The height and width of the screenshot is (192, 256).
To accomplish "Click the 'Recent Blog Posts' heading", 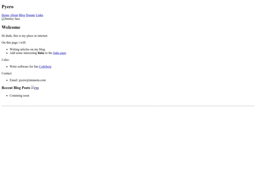I will (16, 88).
